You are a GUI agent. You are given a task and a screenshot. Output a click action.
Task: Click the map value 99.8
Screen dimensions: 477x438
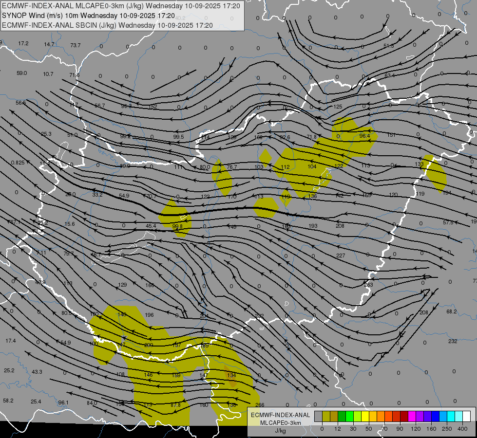[x=177, y=226]
